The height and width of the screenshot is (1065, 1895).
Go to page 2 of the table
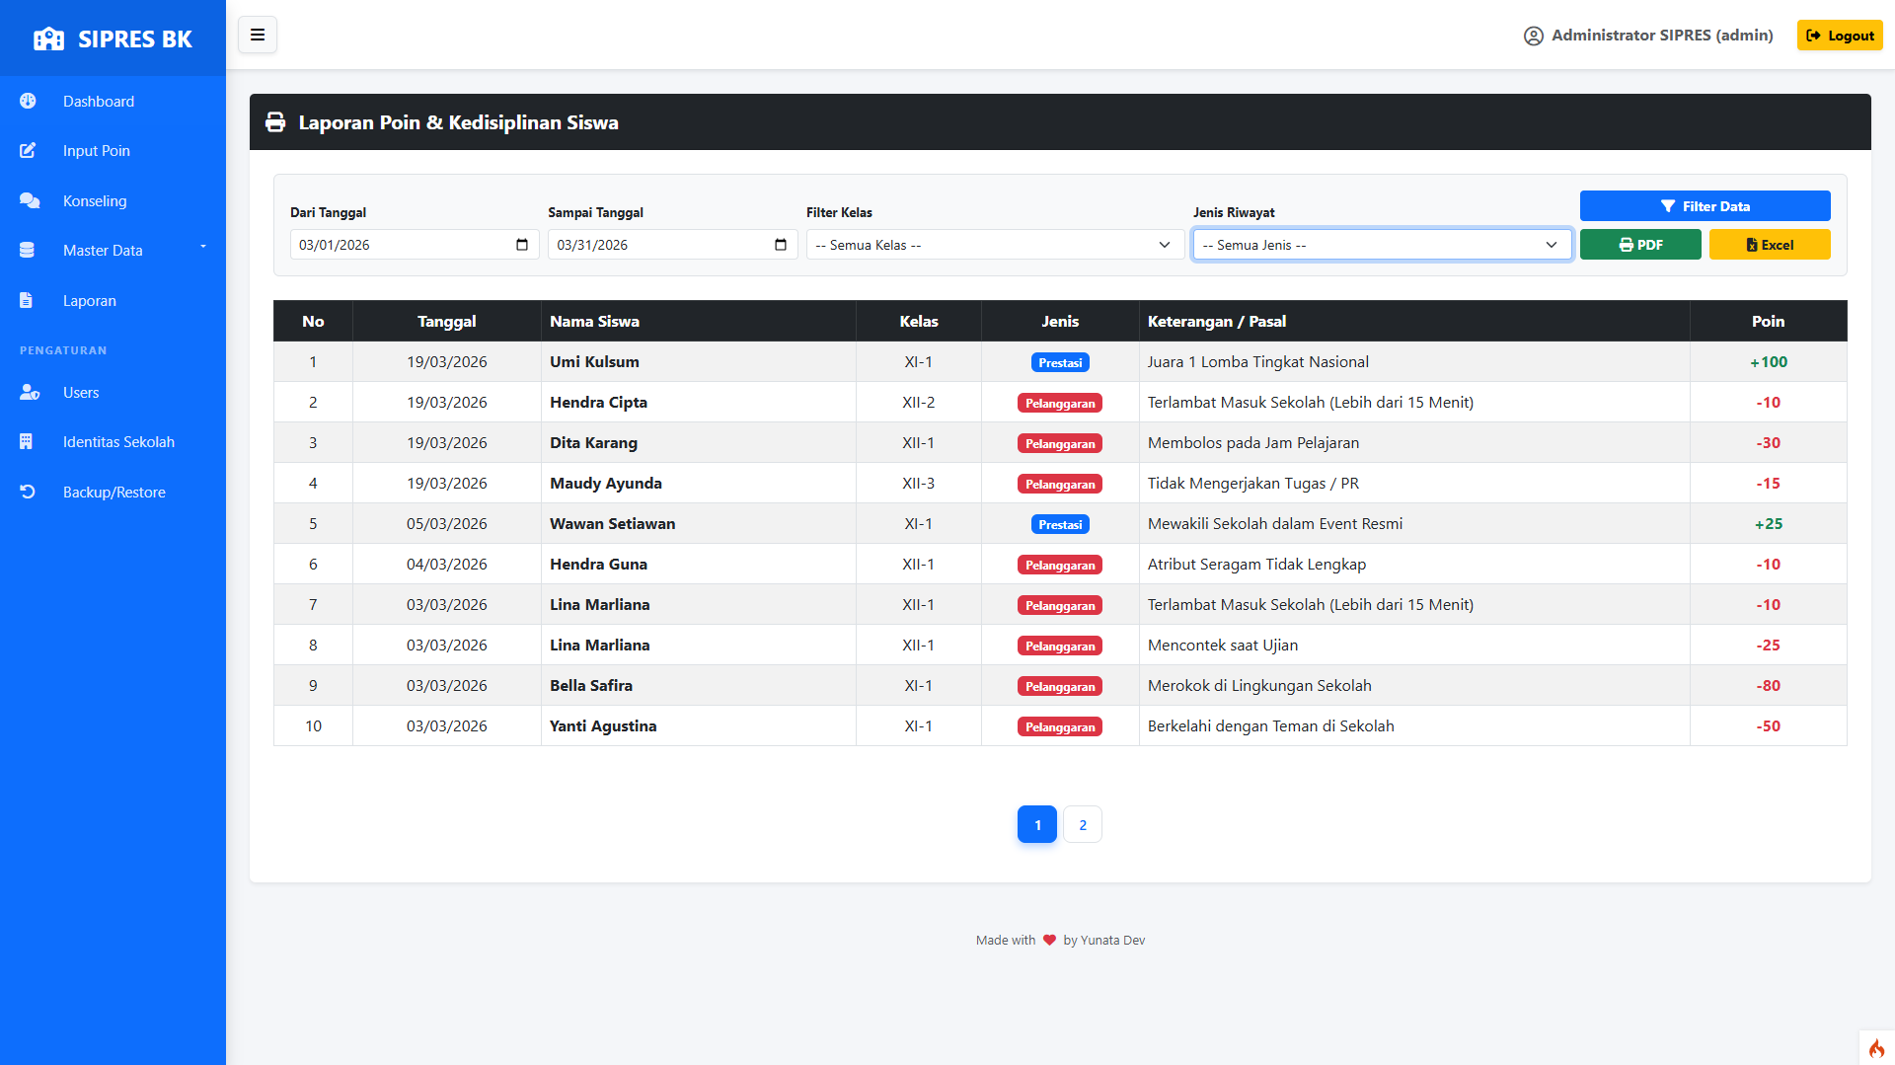[1083, 825]
